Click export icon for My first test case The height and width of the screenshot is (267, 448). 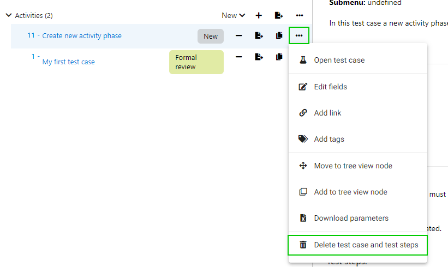click(259, 57)
